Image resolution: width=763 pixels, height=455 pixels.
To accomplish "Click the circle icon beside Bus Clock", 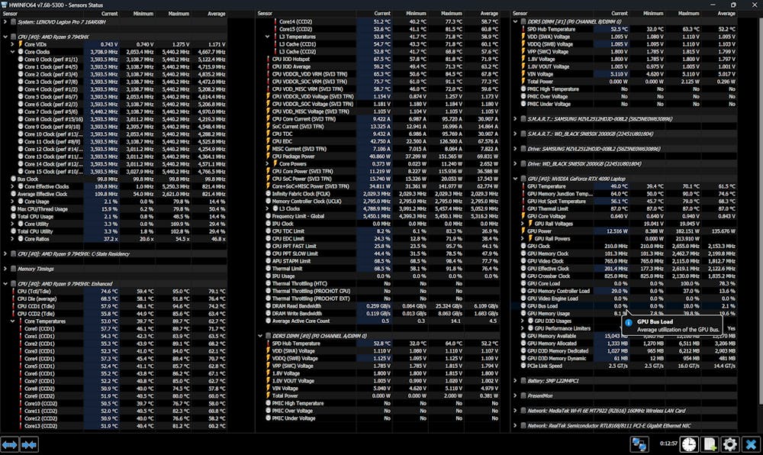I will [x=13, y=179].
